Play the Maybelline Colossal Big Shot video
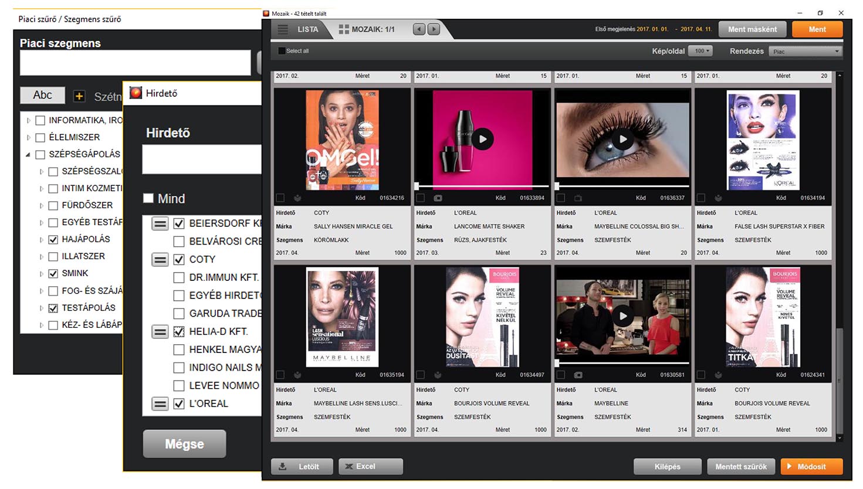The height and width of the screenshot is (489, 863). (623, 139)
